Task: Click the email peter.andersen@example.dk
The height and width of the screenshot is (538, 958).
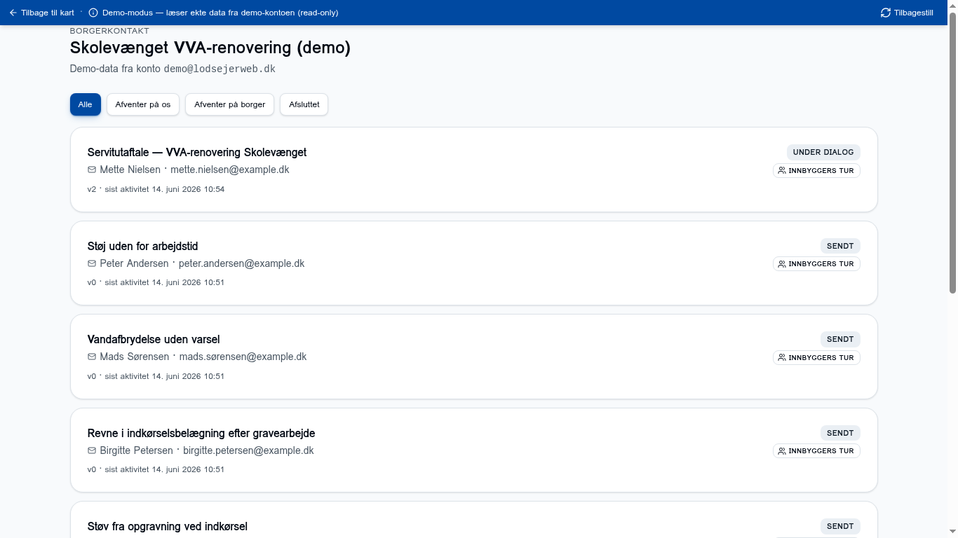Action: click(x=241, y=263)
